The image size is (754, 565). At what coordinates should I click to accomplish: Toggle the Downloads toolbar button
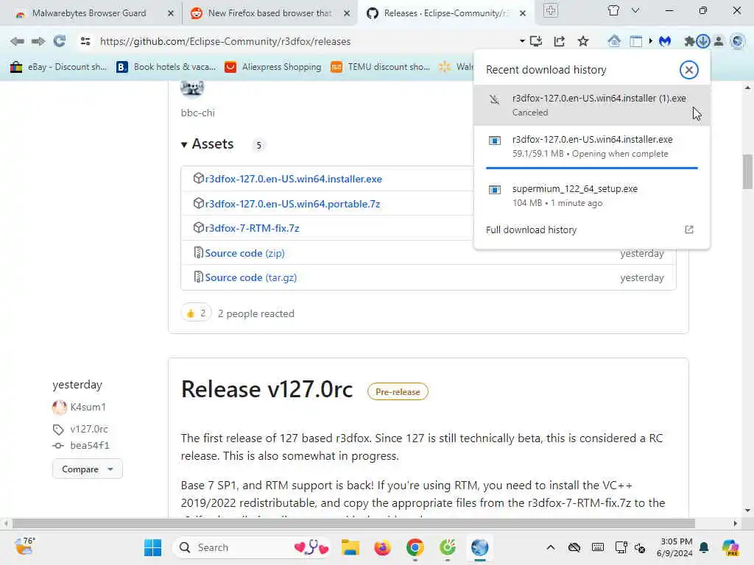tap(703, 41)
